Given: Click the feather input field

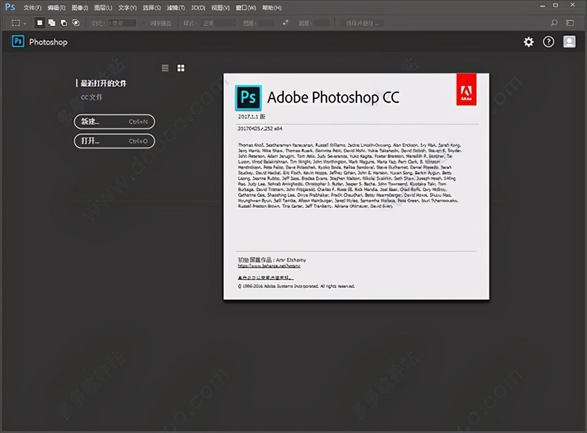Looking at the screenshot, I should (122, 23).
